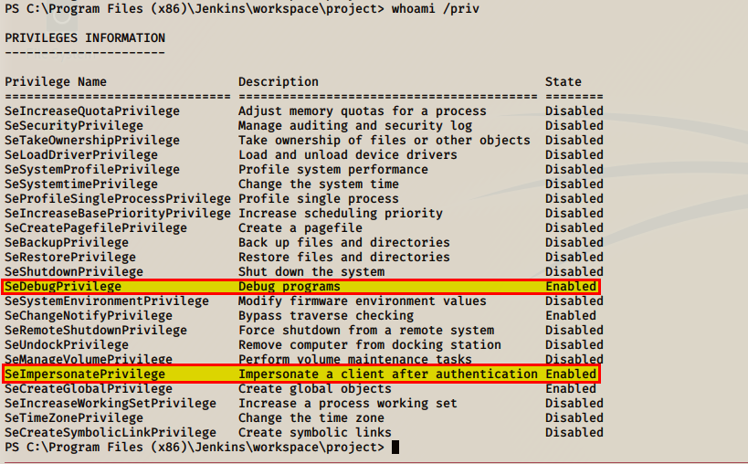This screenshot has height=464, width=748.
Task: Click the block cursor at bottom prompt
Action: click(395, 447)
